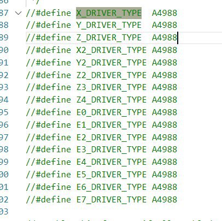Viewport: 222px width, 221px height.
Task: Click E3_DRIVER_TYPE define name
Action: tap(112, 150)
